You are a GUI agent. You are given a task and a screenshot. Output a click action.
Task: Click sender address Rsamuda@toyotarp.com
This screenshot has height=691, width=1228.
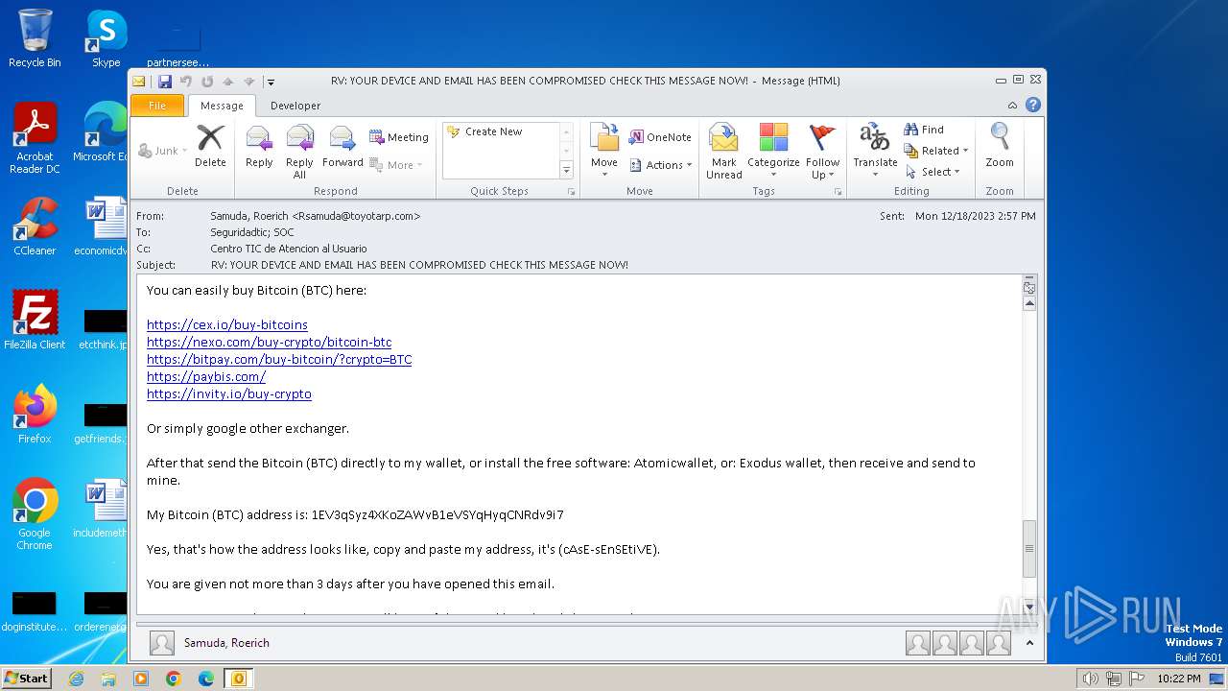point(359,216)
